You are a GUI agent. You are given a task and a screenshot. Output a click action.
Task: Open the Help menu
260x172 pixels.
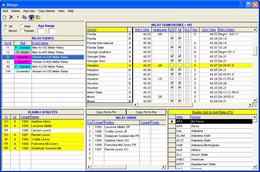tap(71, 11)
